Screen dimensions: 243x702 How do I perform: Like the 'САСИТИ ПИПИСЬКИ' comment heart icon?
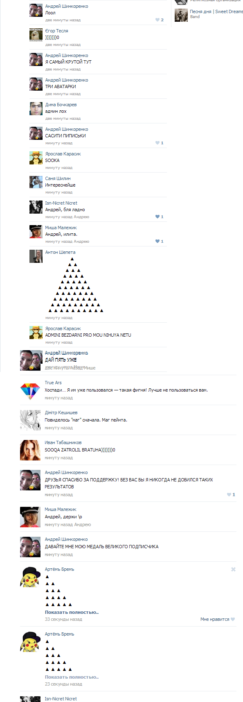[x=157, y=143]
